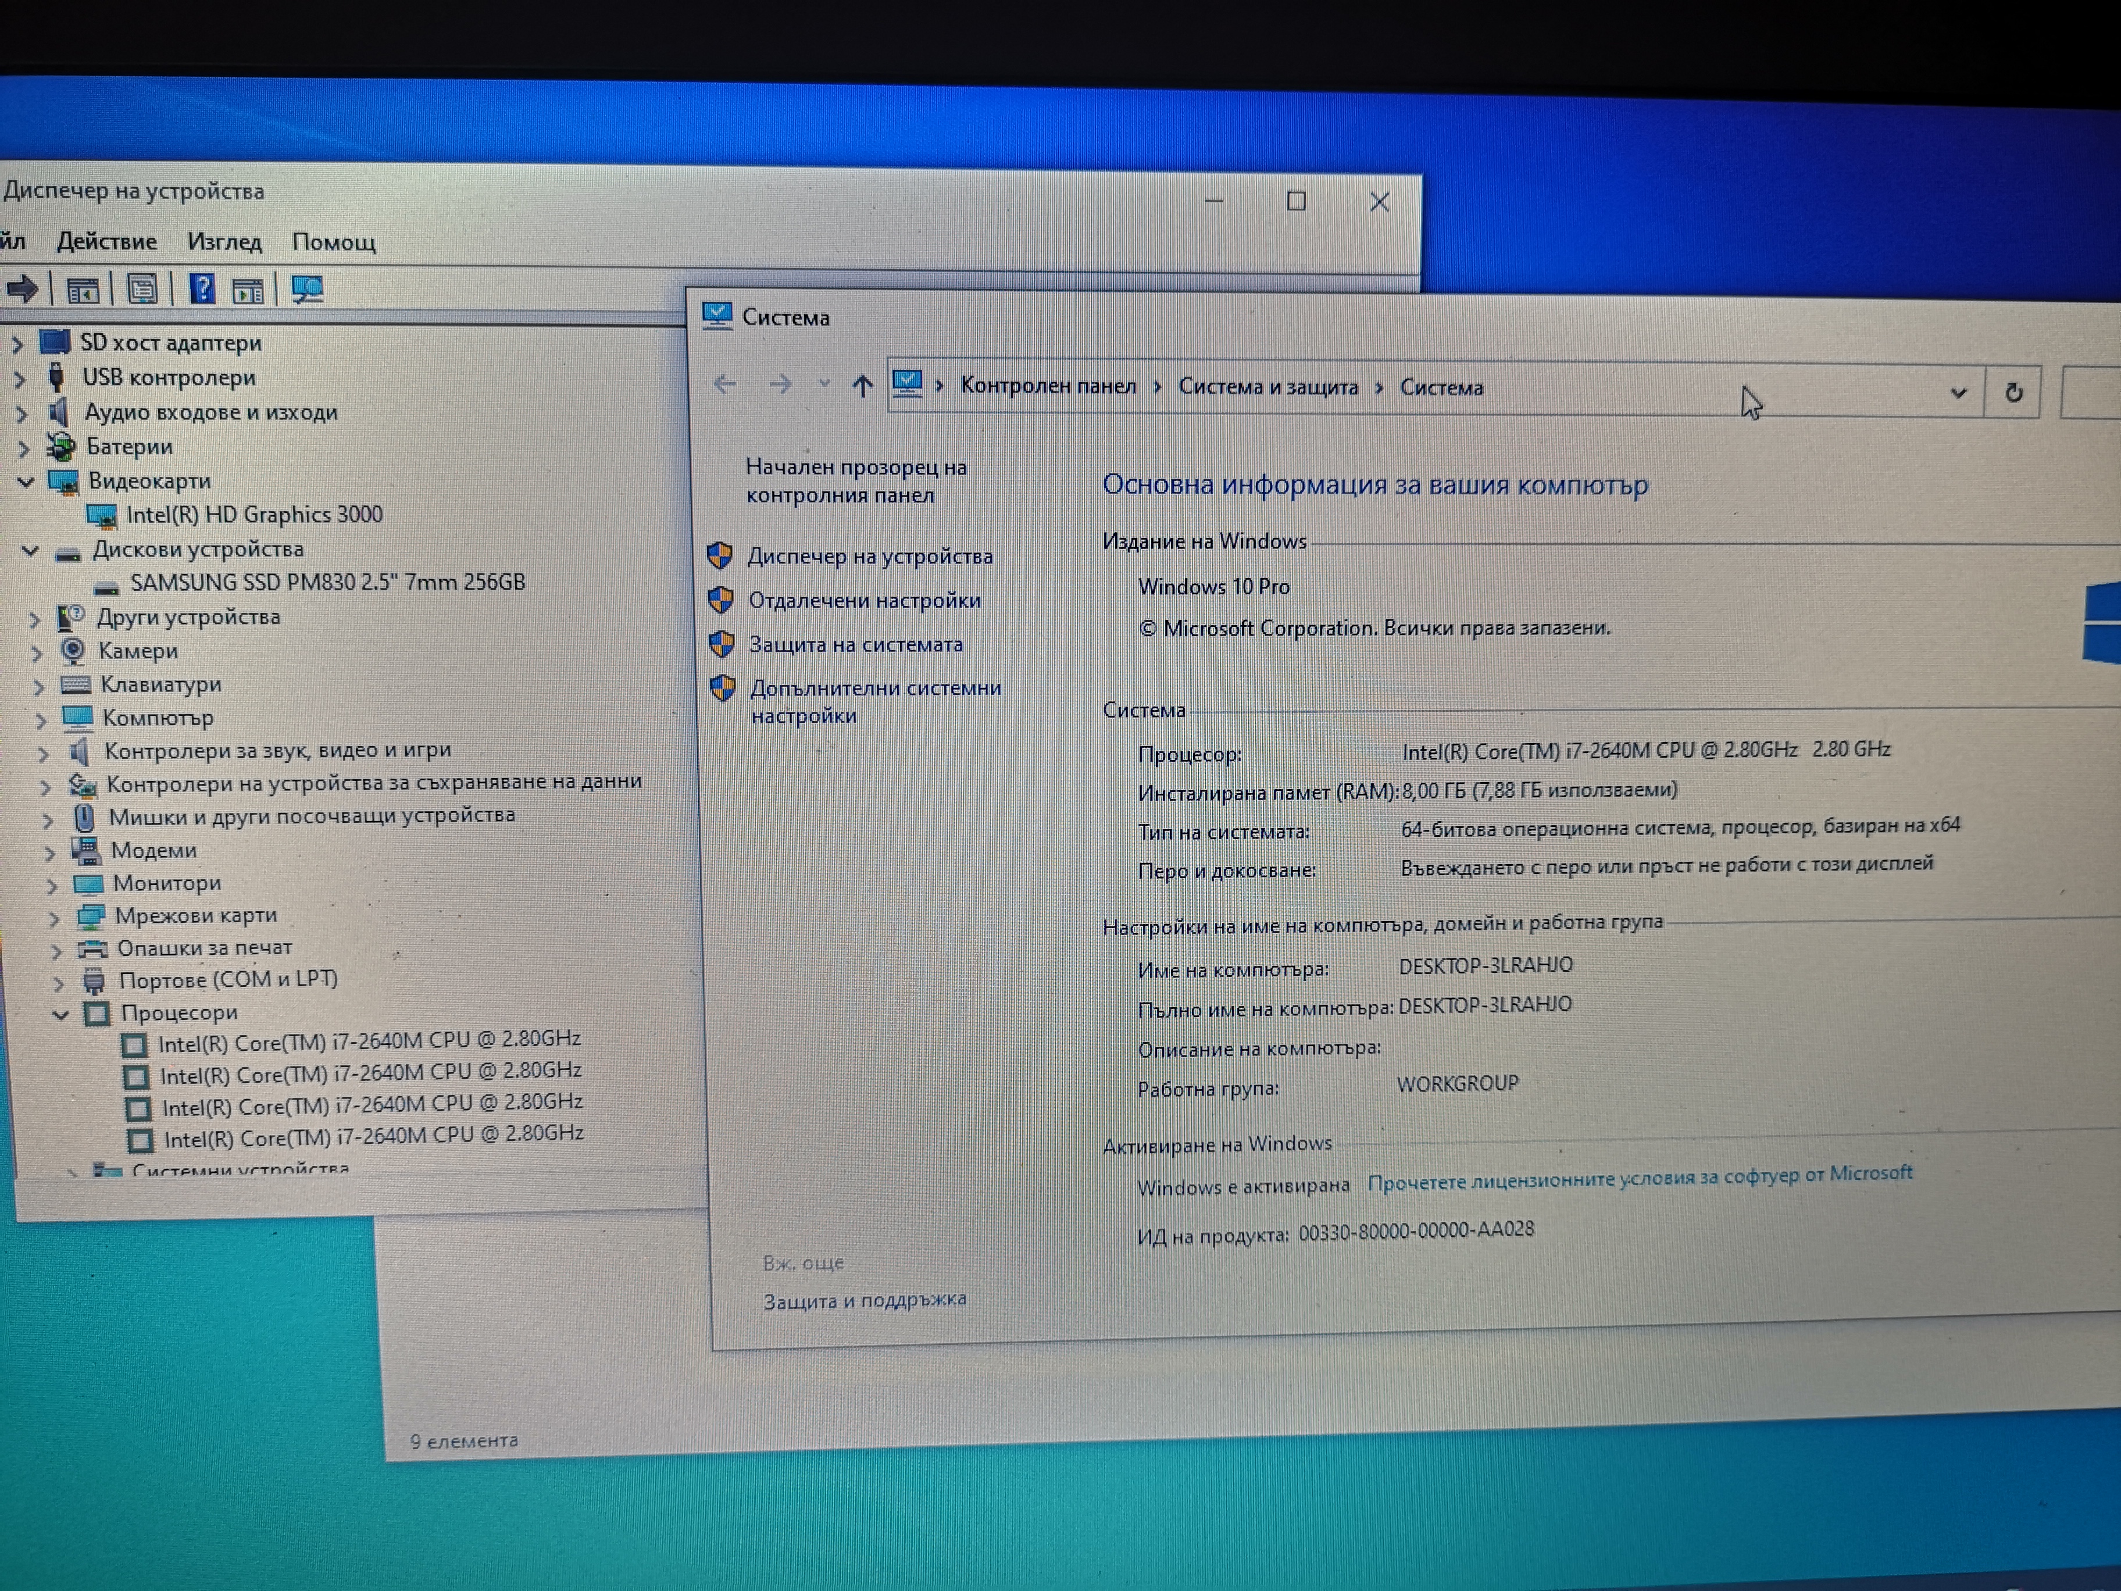The width and height of the screenshot is (2121, 1591).
Task: Select Портове (COM и LPT) tree item
Action: point(227,979)
